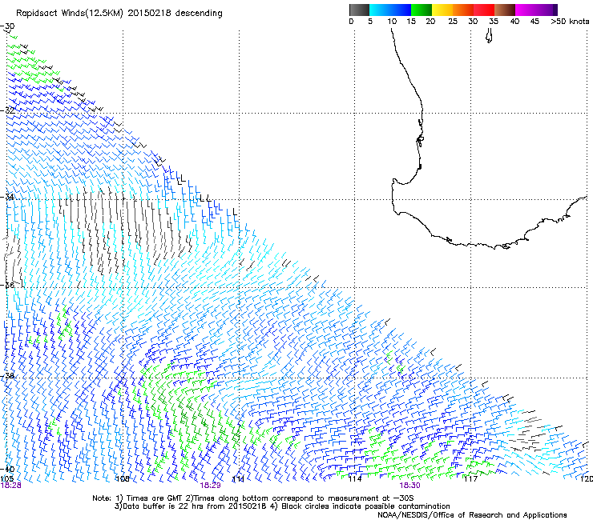Click the purple "18:28" time label

10,486
